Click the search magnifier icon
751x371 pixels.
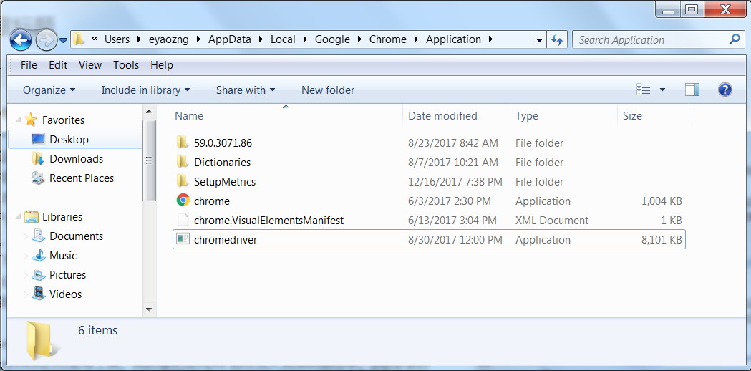[735, 39]
